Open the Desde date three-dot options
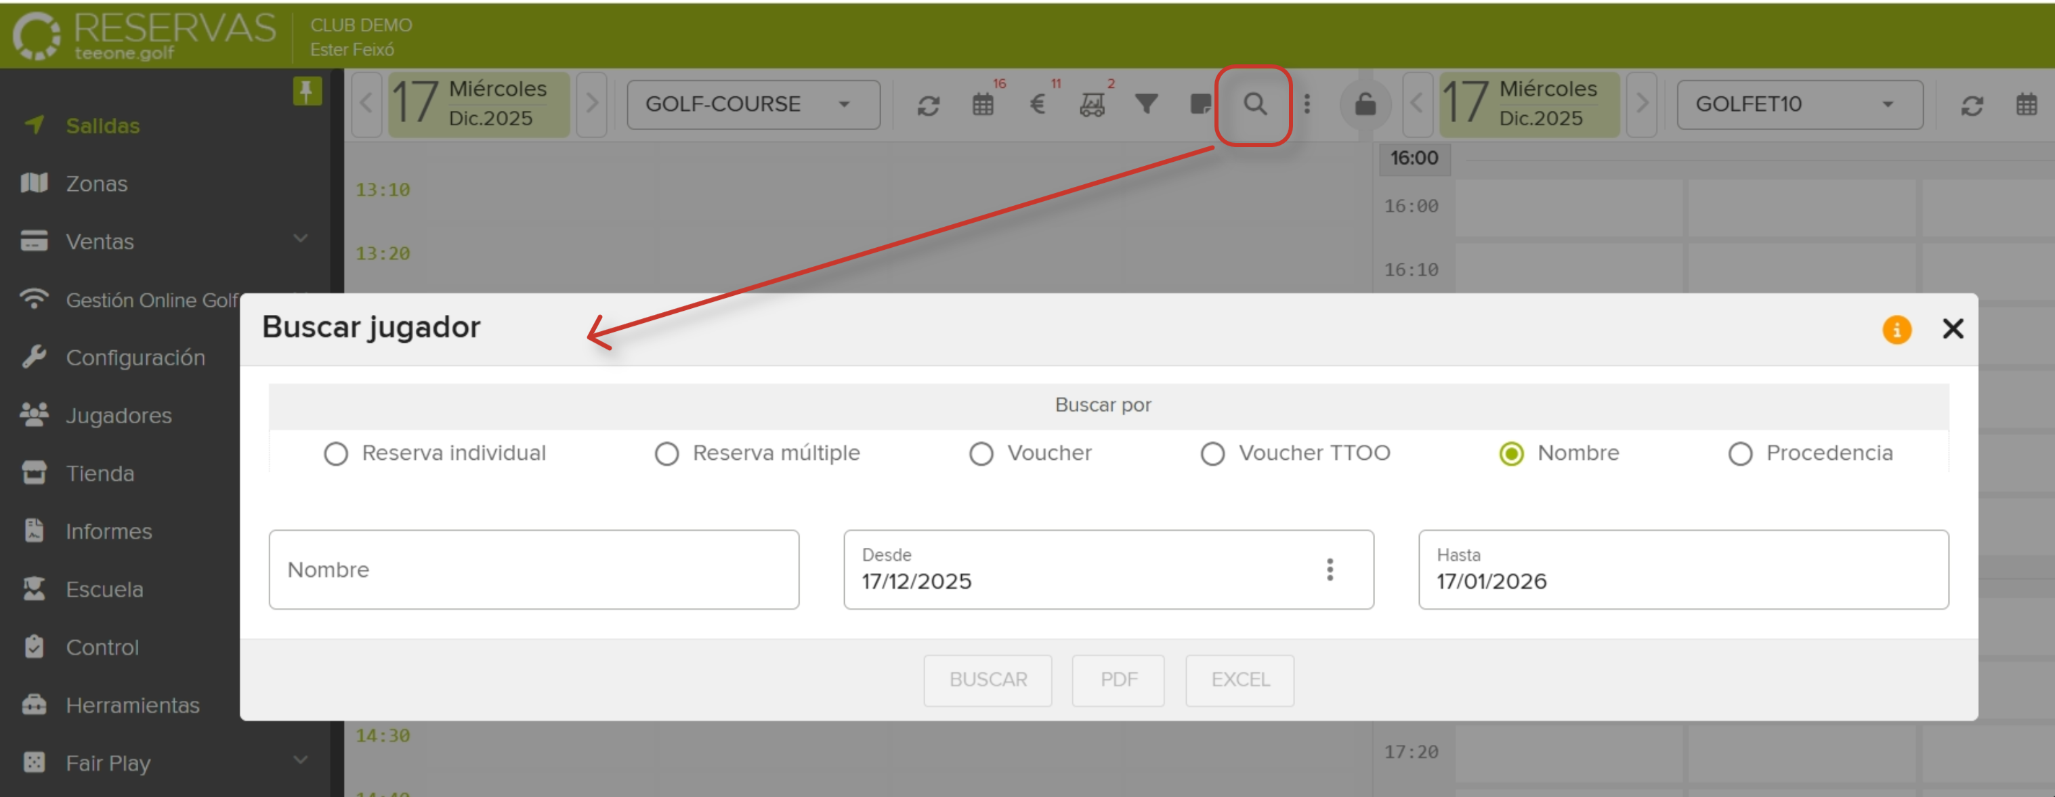 tap(1329, 569)
